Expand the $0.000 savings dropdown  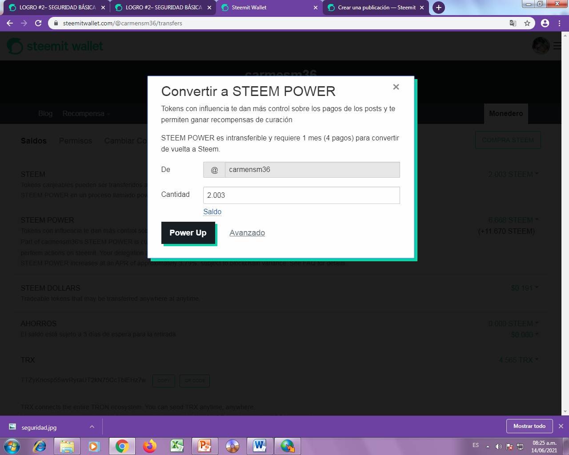coord(525,335)
